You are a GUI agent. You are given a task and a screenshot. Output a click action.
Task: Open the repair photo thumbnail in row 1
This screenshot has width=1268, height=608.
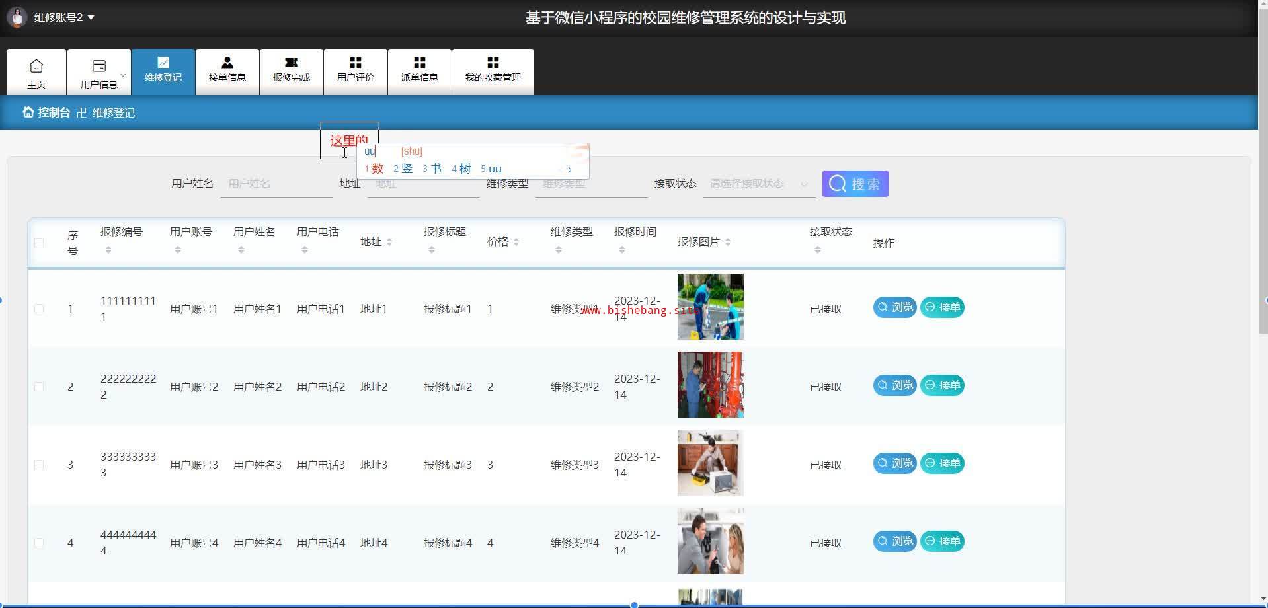click(x=710, y=307)
